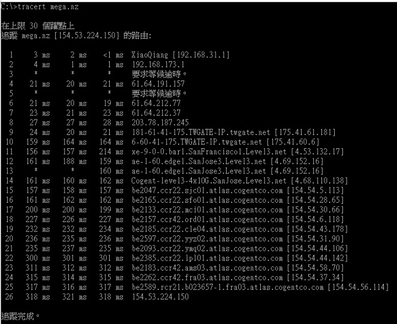Click the be2385.ccr22.lpl01 cogentco hostname
The width and height of the screenshot is (397, 324).
(207, 258)
